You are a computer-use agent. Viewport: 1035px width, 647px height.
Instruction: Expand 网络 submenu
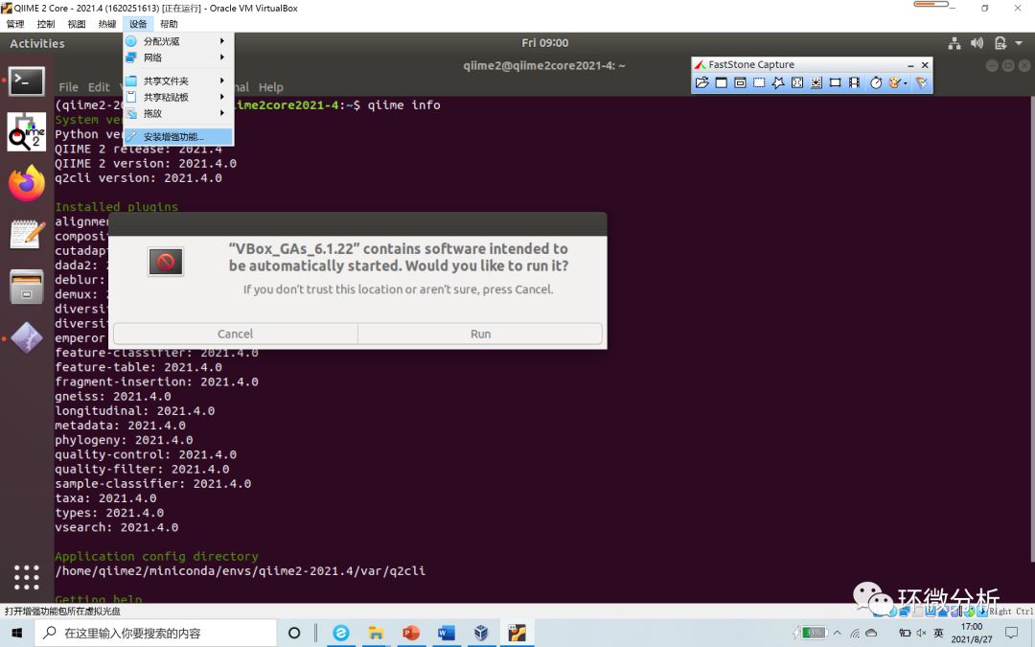click(178, 58)
